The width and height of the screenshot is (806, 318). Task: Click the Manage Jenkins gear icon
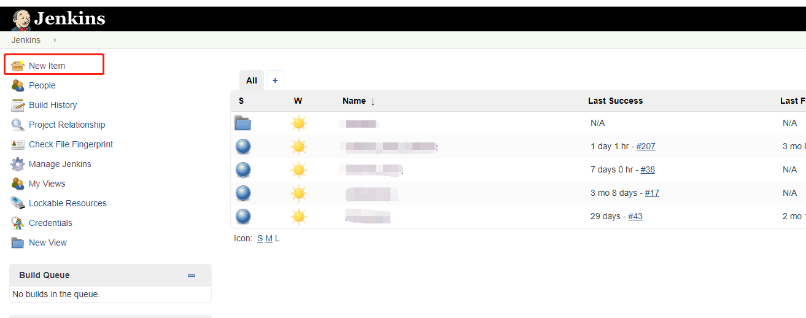pyautogui.click(x=18, y=164)
